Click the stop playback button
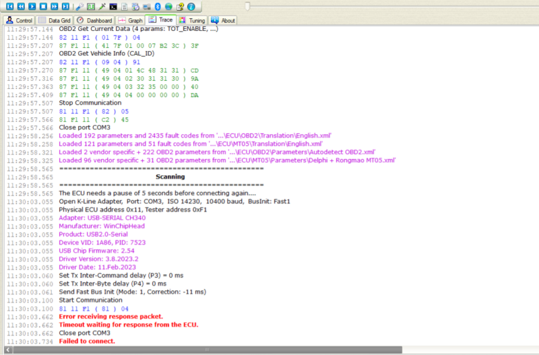Viewport: 539px width, 355px height. [42, 6]
